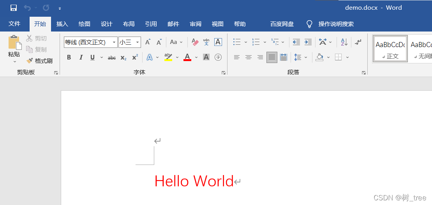Open the 百度网盘 tab

[282, 24]
